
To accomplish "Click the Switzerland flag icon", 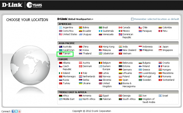I will [160, 80].
